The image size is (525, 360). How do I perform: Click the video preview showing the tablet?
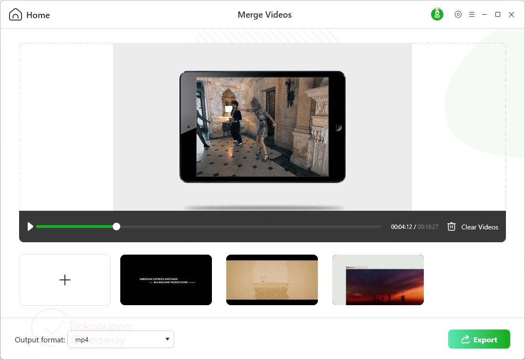tap(262, 127)
